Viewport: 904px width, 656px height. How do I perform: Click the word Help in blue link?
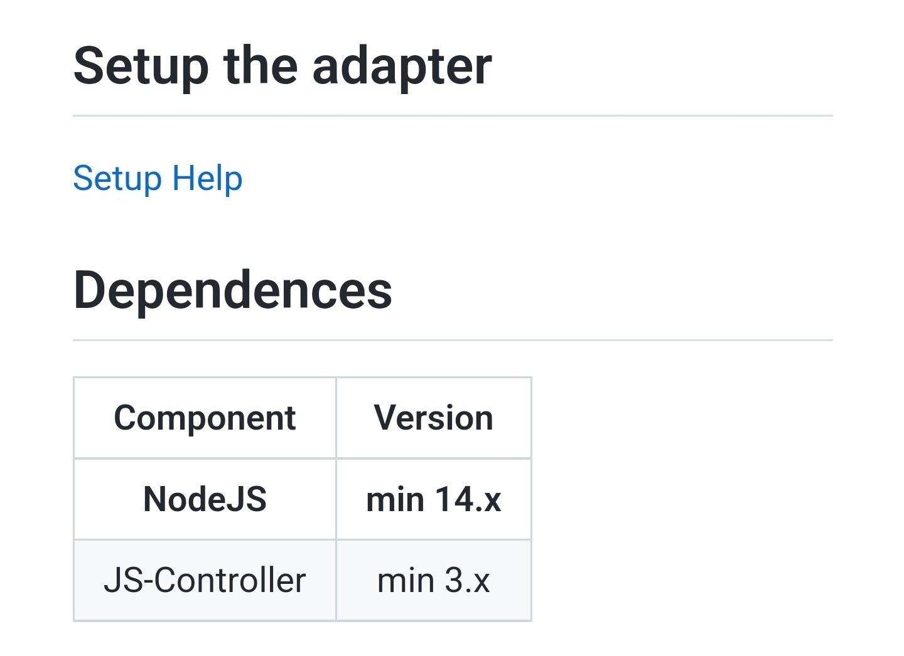coord(207,180)
